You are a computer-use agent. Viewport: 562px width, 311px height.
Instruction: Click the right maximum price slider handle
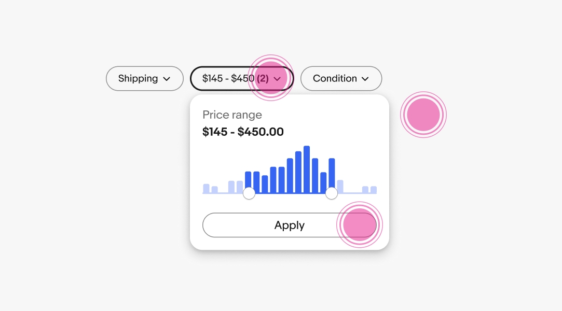pos(332,193)
